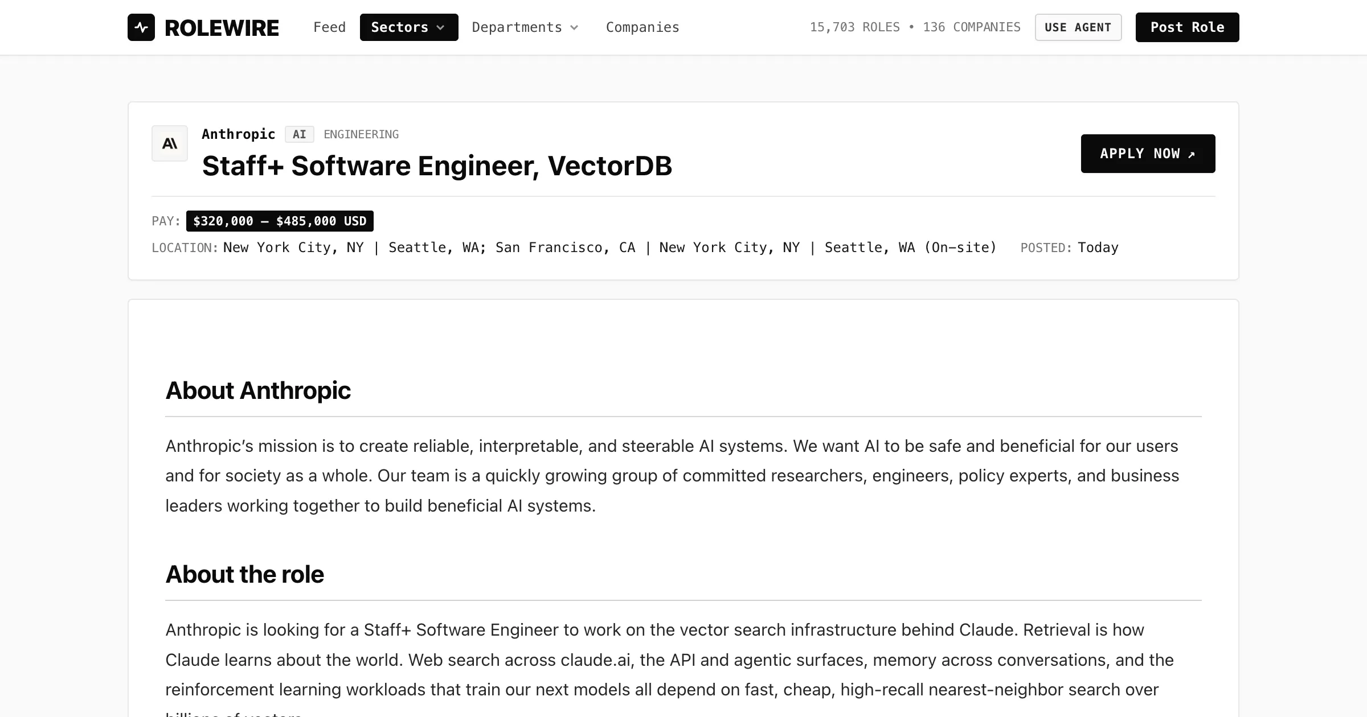
Task: Click the chevron beside Departments
Action: [x=574, y=27]
